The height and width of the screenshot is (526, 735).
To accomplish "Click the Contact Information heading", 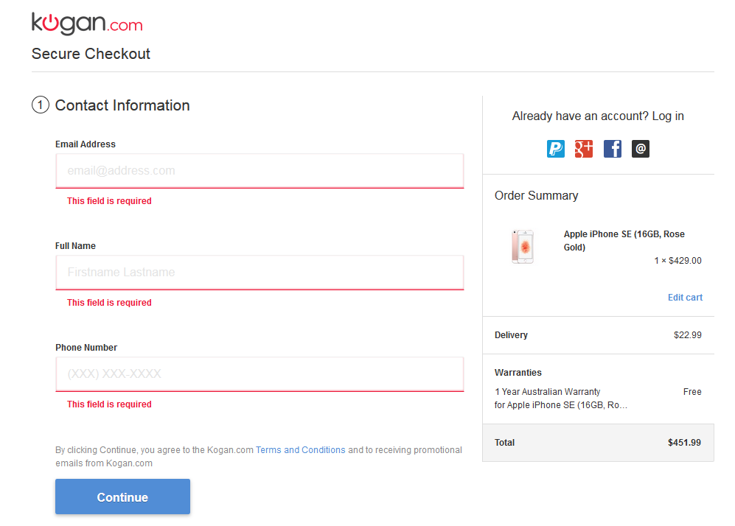I will 122,105.
